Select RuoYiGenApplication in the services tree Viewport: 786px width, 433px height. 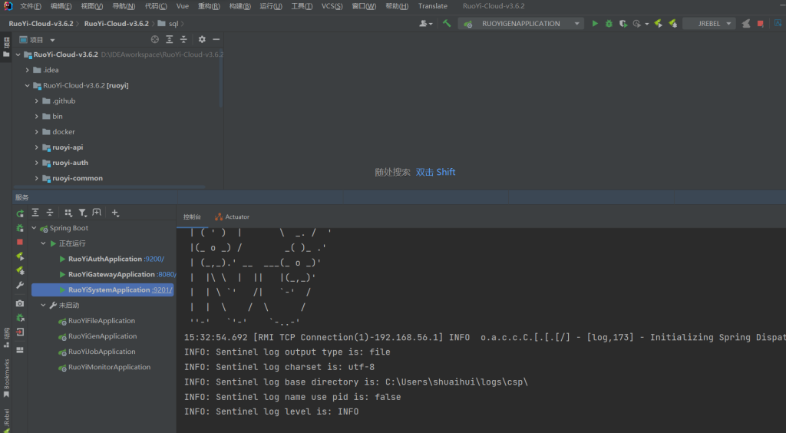click(102, 336)
